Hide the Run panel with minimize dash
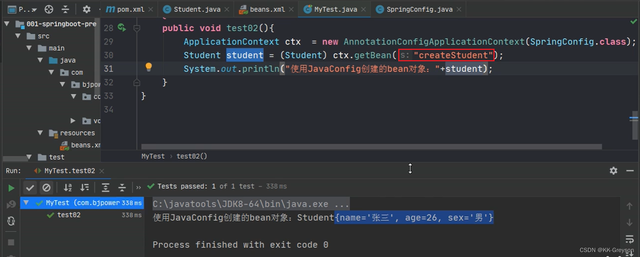The height and width of the screenshot is (257, 640). 630,171
